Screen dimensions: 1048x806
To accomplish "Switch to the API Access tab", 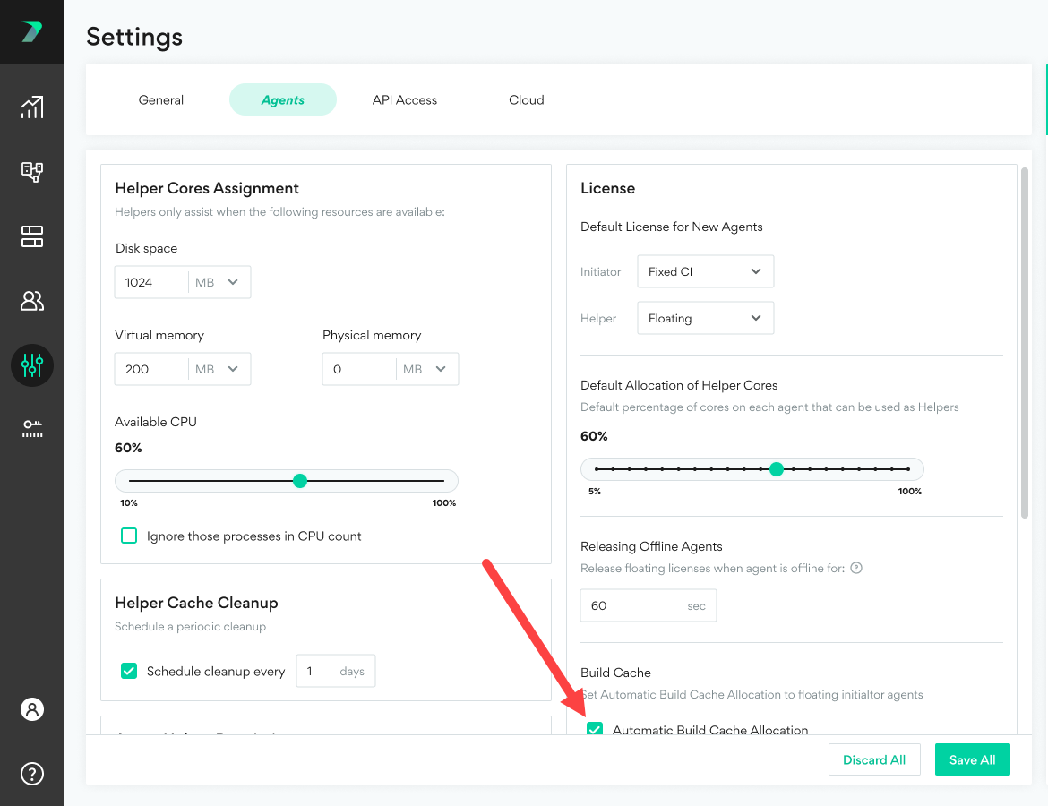I will 404,99.
